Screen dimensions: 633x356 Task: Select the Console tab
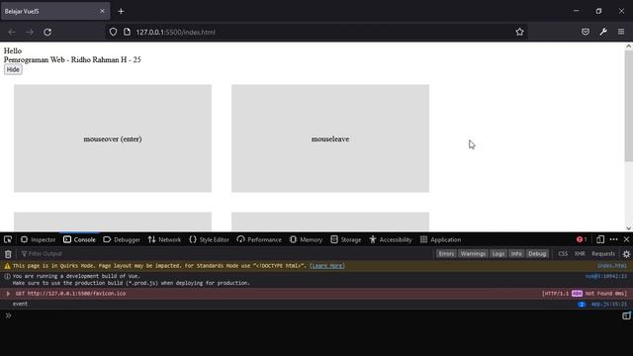coord(79,239)
